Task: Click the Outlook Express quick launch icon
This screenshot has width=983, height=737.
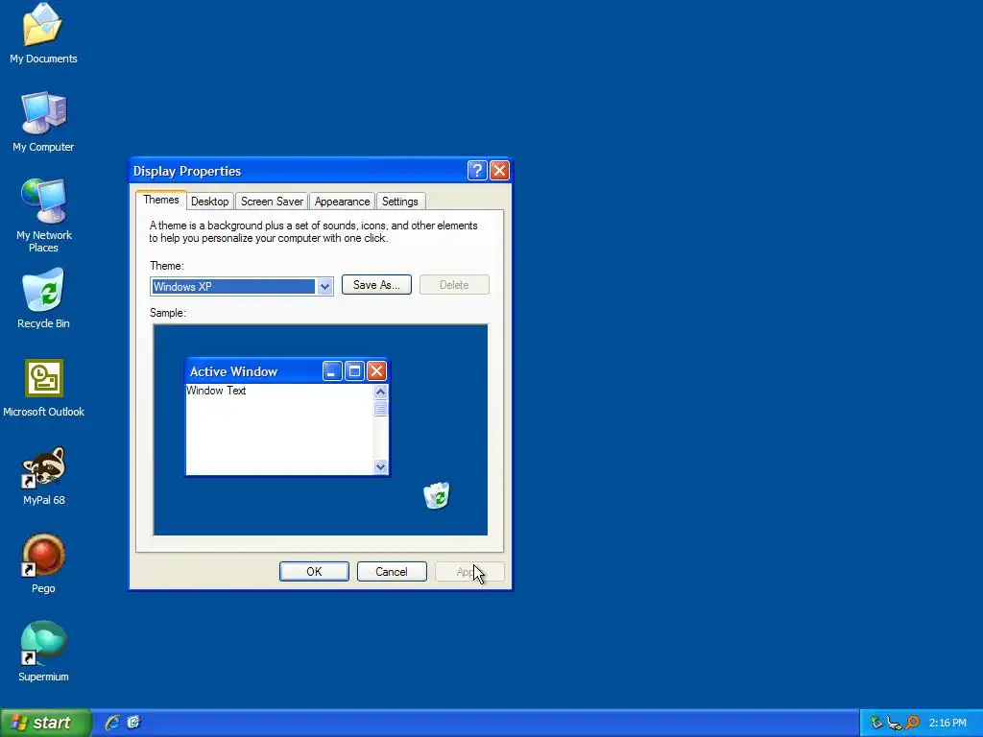Action: (x=133, y=723)
